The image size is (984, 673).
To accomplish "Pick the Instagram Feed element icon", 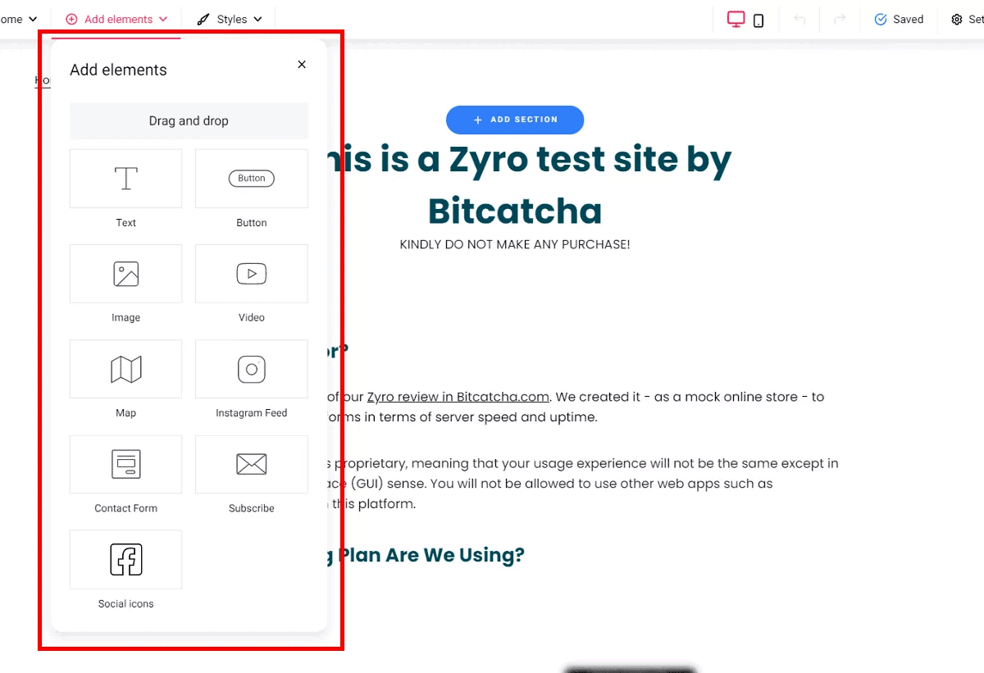I will click(x=252, y=370).
